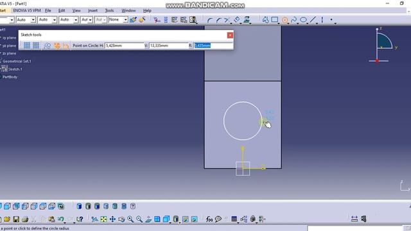Select the Profile polyline tool
The image size is (411, 231).
265,20
